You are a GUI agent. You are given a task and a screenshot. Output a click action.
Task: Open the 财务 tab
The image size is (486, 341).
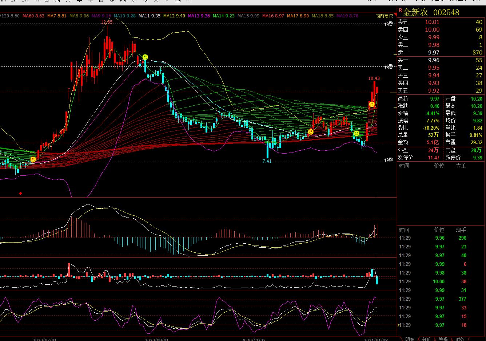[459, 339]
